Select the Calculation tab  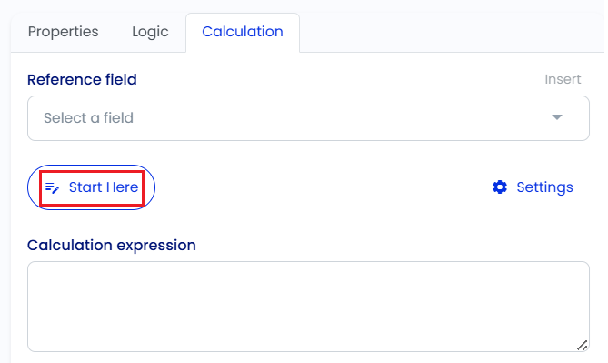(x=243, y=33)
